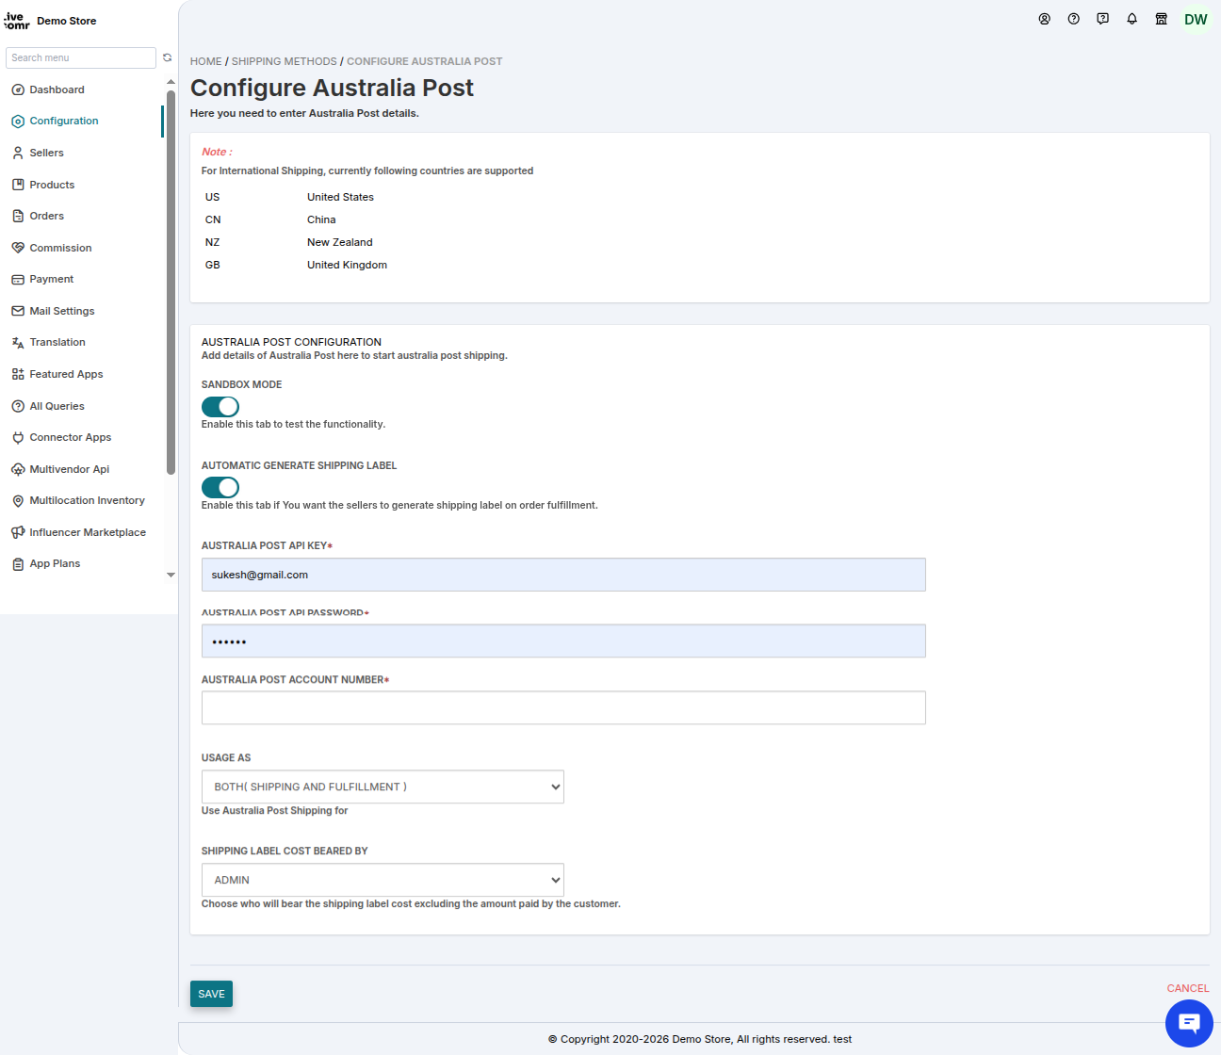
Task: Select Configuration in the sidebar
Action: 64,122
